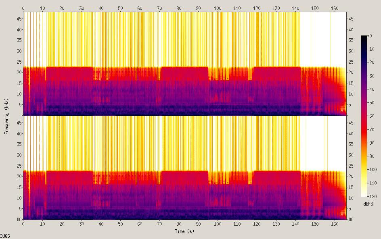Click the BUGS text in bottom-left corner

pyautogui.click(x=5, y=236)
